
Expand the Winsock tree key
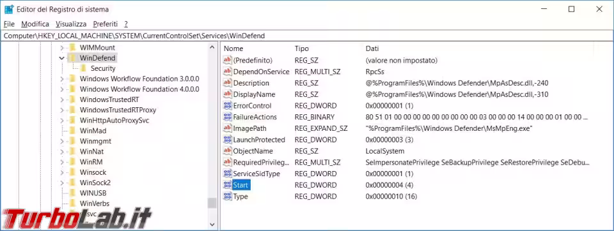click(x=61, y=172)
